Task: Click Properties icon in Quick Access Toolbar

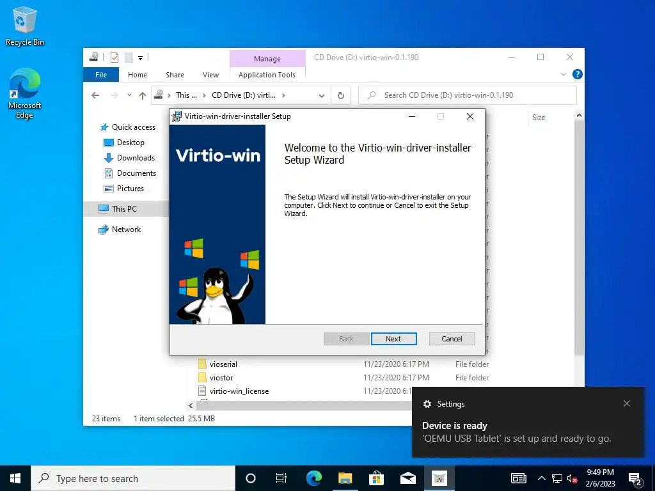Action: click(114, 57)
